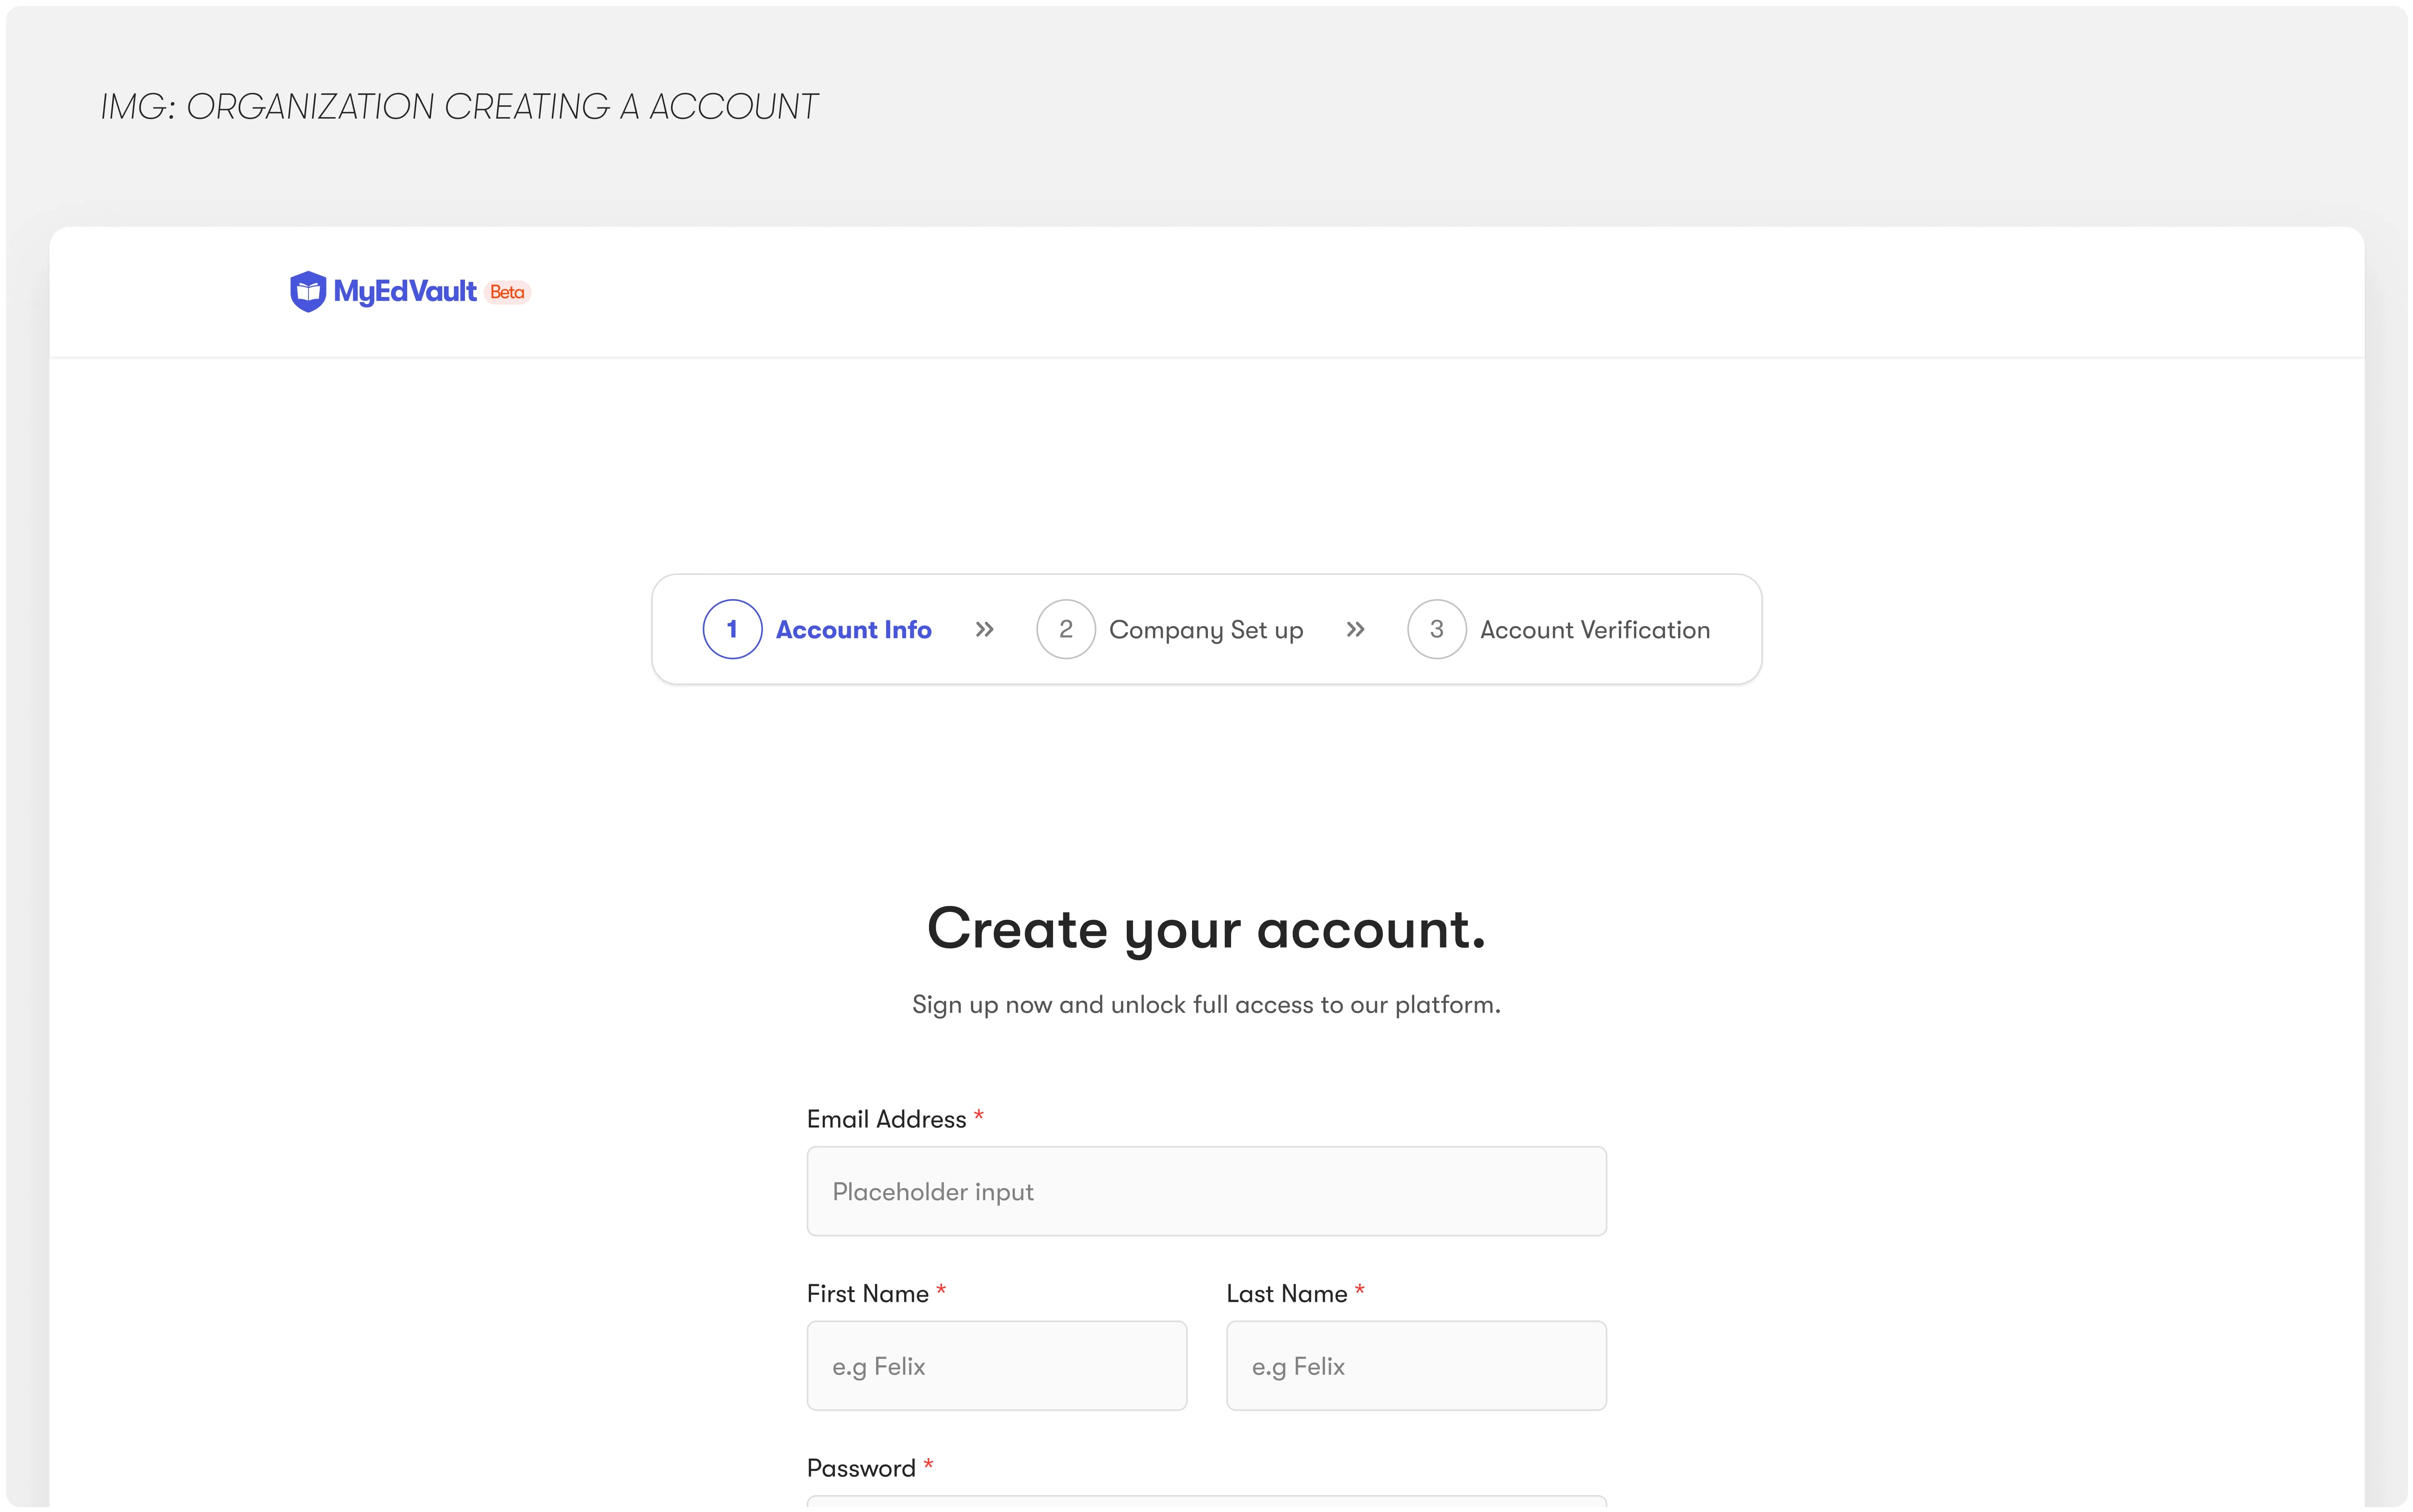The image size is (2413, 1512).
Task: Select the step 1 circle for Account Info
Action: pos(732,629)
